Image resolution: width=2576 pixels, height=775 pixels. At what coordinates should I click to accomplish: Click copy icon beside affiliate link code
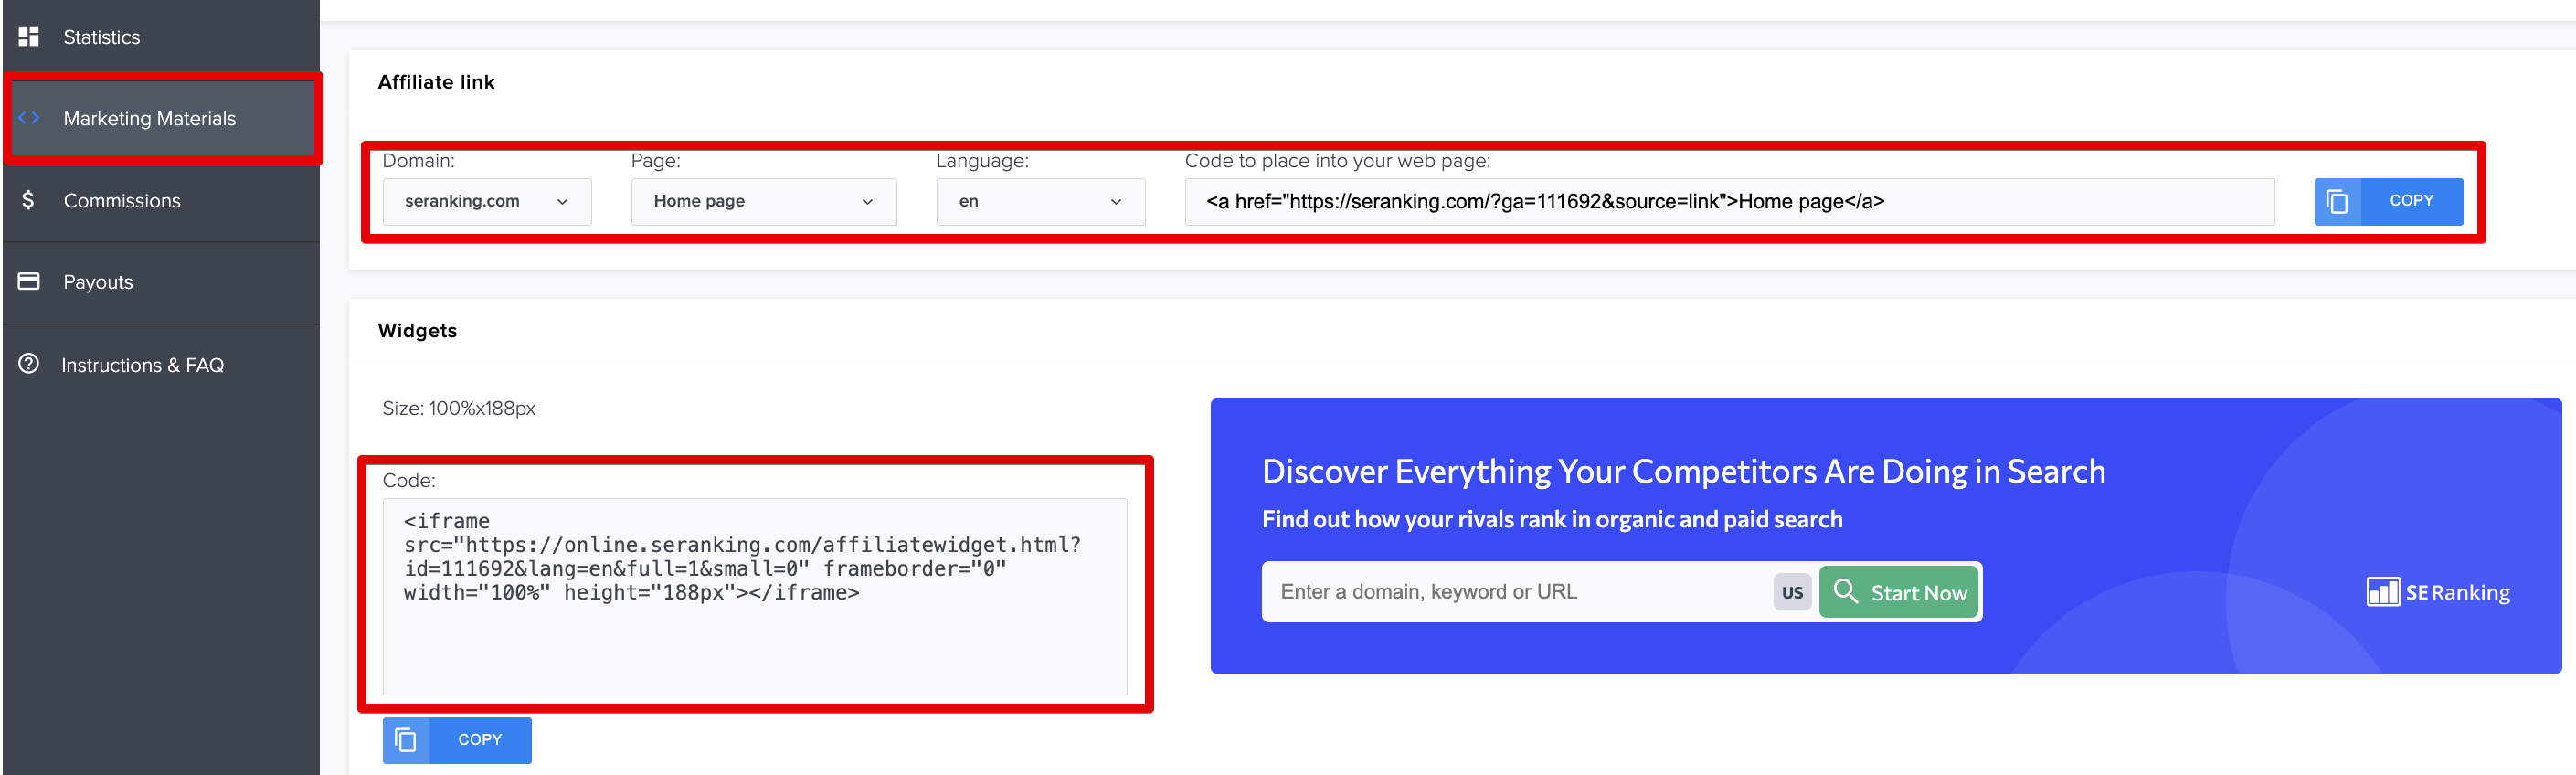point(2337,201)
